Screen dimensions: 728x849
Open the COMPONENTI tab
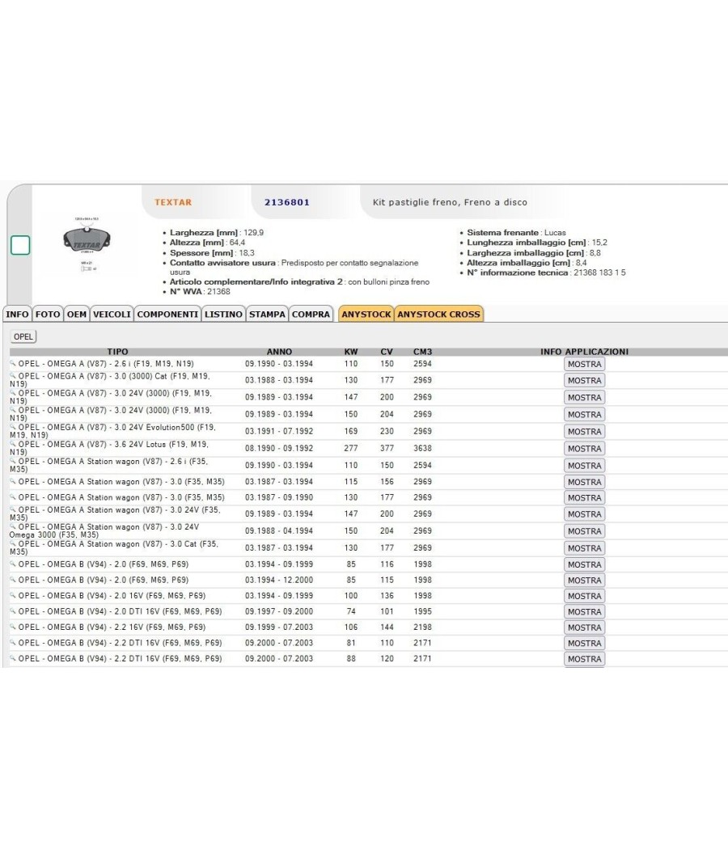167,314
